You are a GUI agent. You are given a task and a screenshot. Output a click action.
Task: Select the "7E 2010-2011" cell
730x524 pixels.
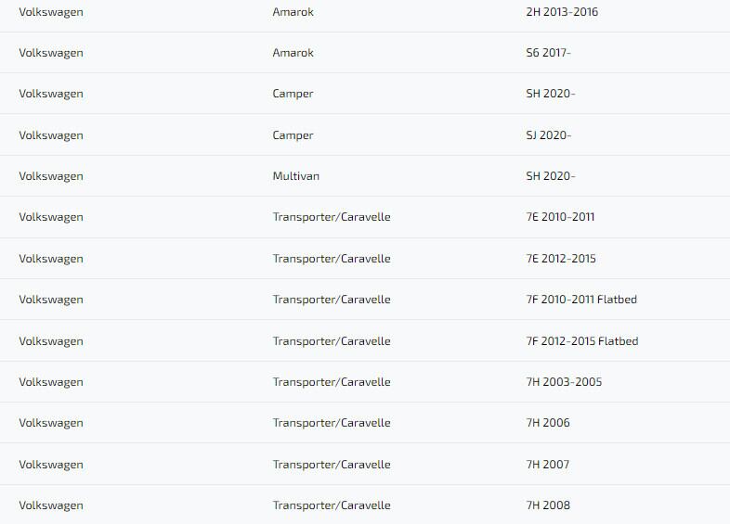pos(560,217)
